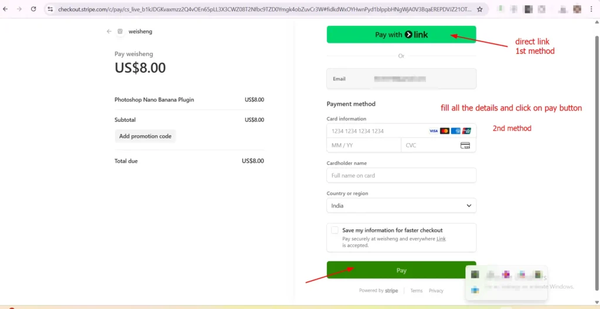The width and height of the screenshot is (600, 309).
Task: Enable Save my information checkbox
Action: click(335, 230)
